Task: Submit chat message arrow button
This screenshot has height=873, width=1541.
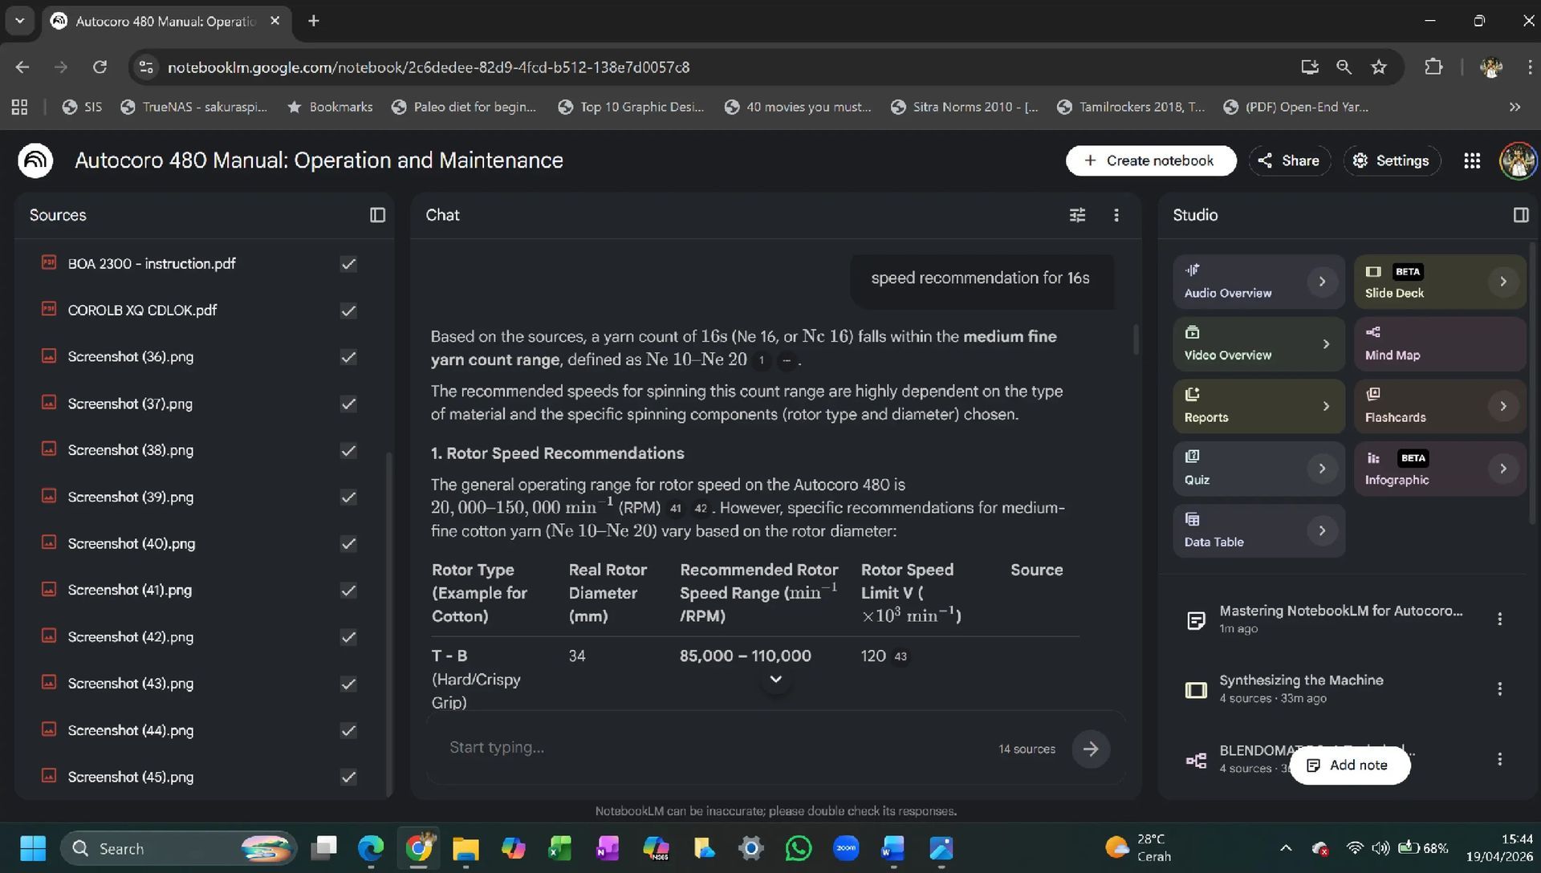Action: [1090, 749]
